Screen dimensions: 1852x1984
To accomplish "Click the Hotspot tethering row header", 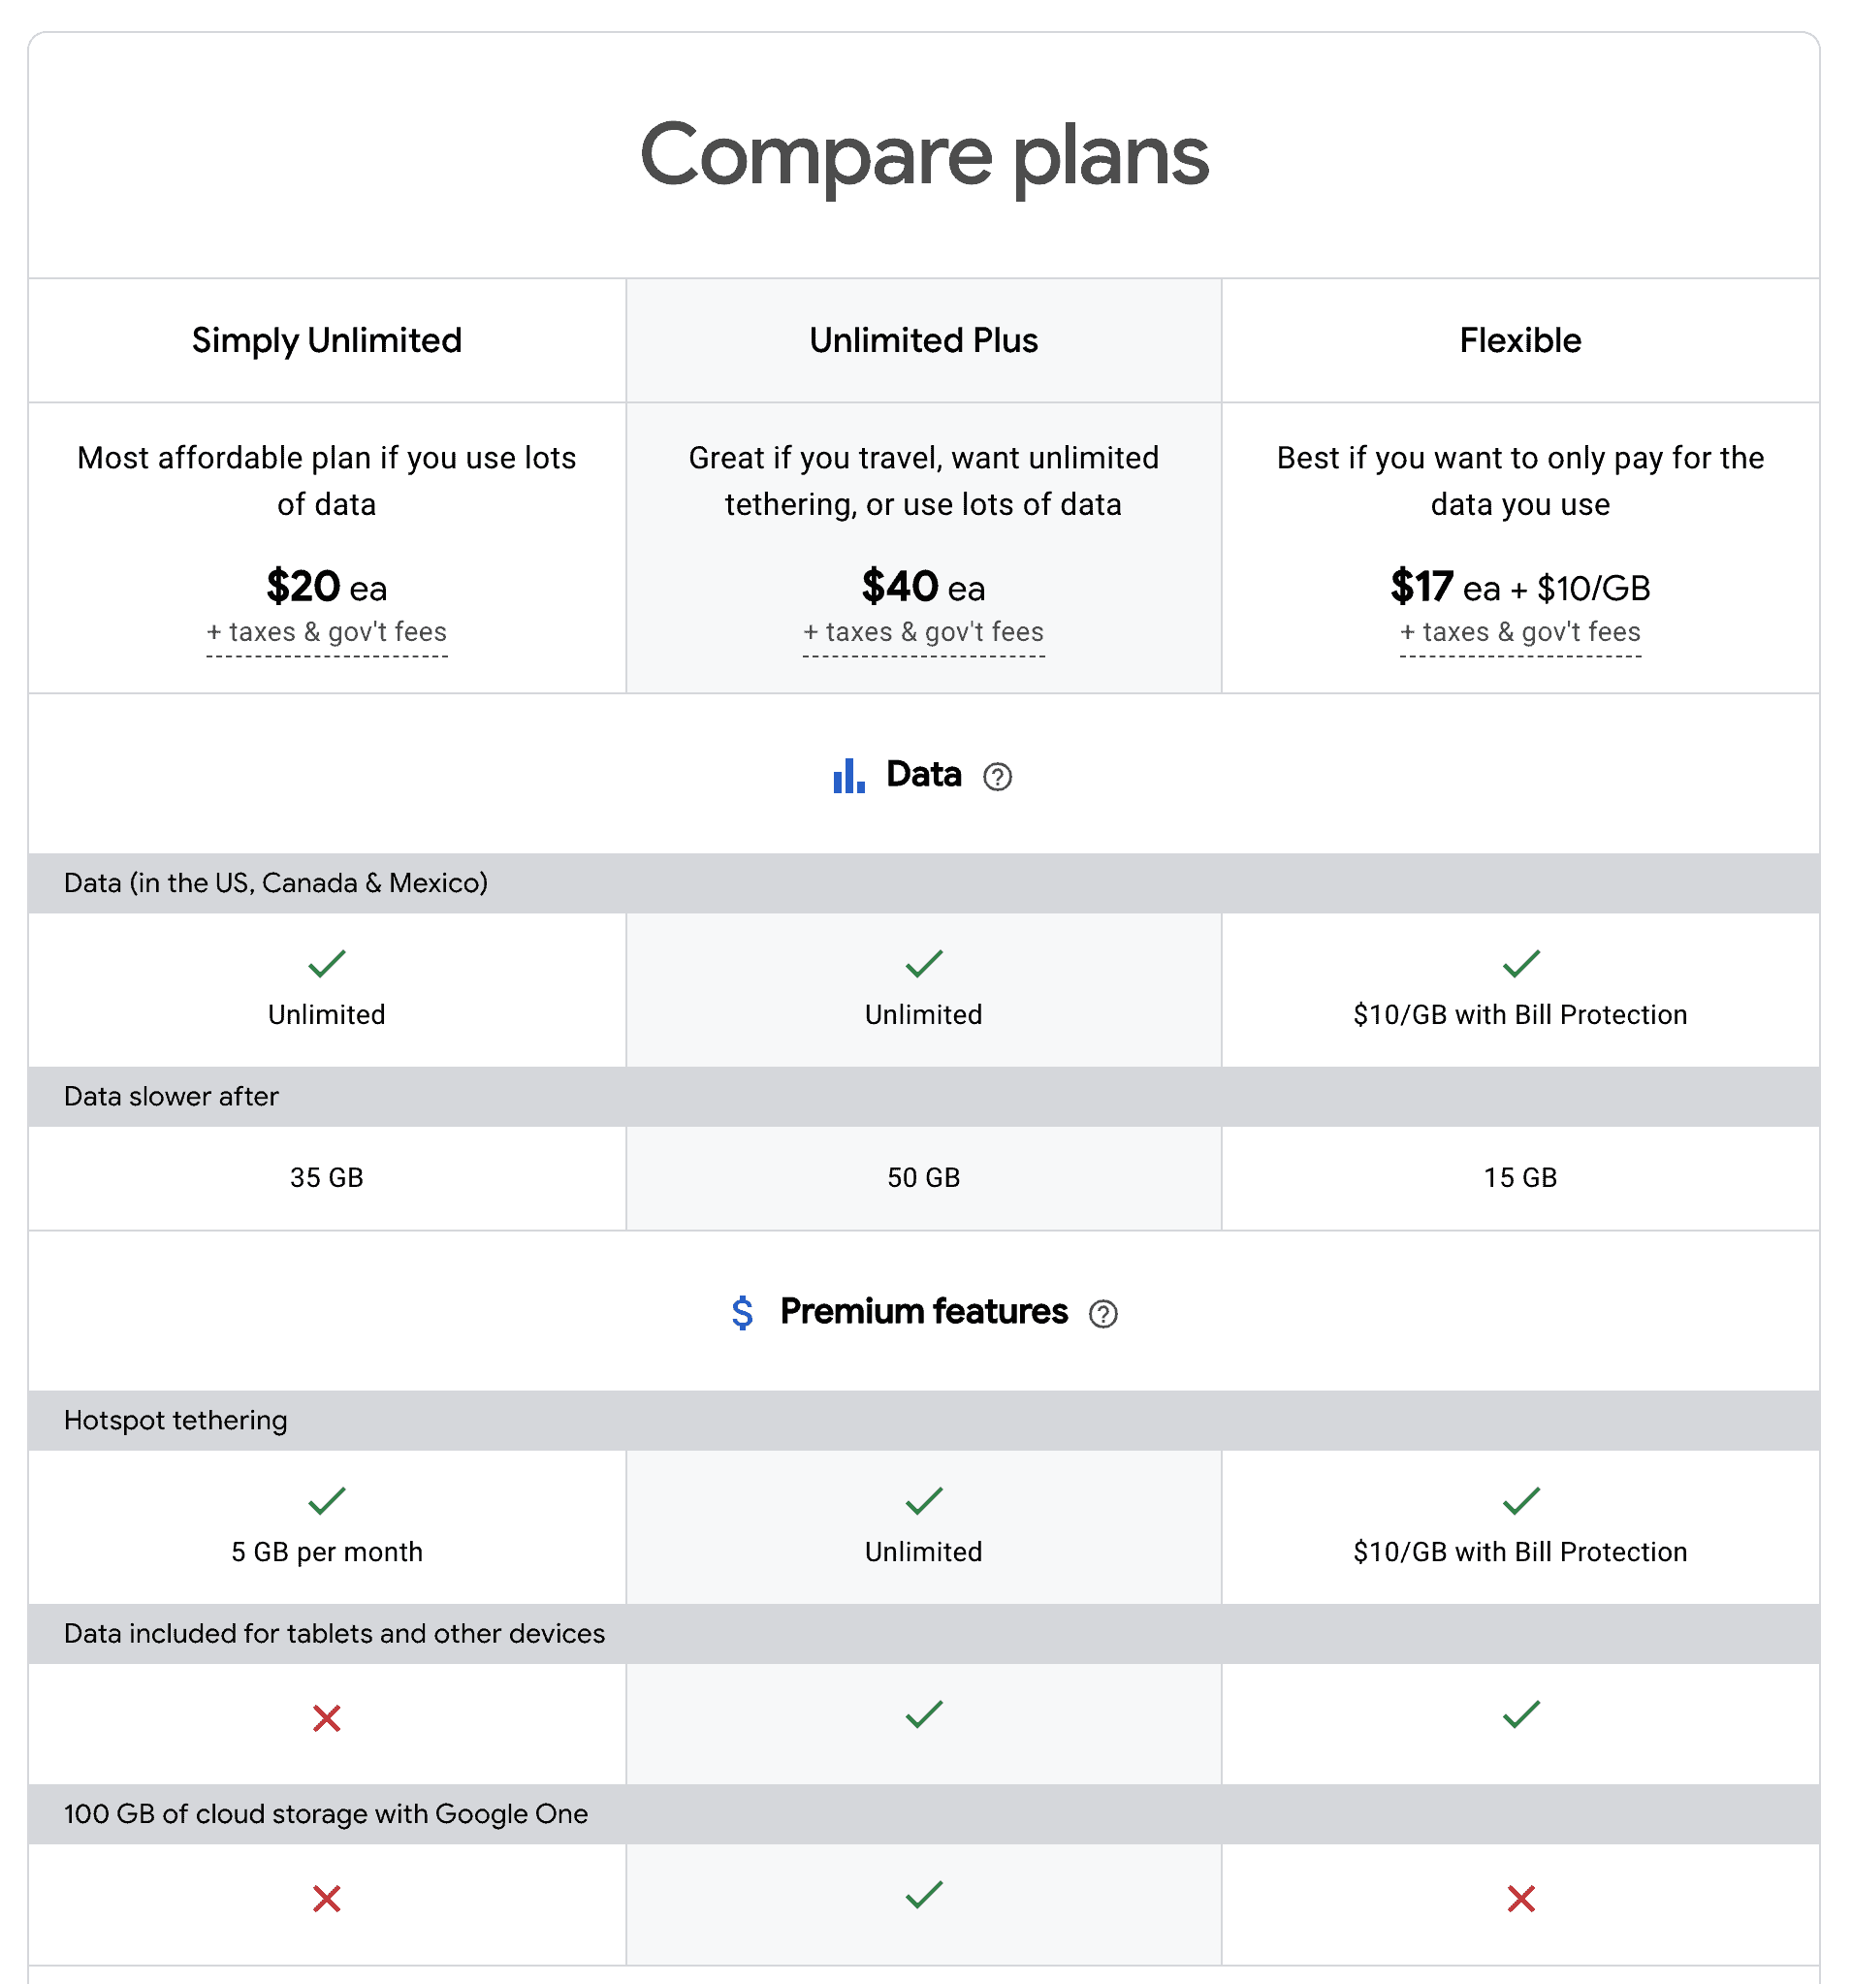I will (176, 1421).
